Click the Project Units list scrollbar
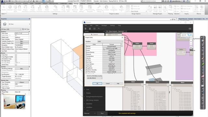 122,58
